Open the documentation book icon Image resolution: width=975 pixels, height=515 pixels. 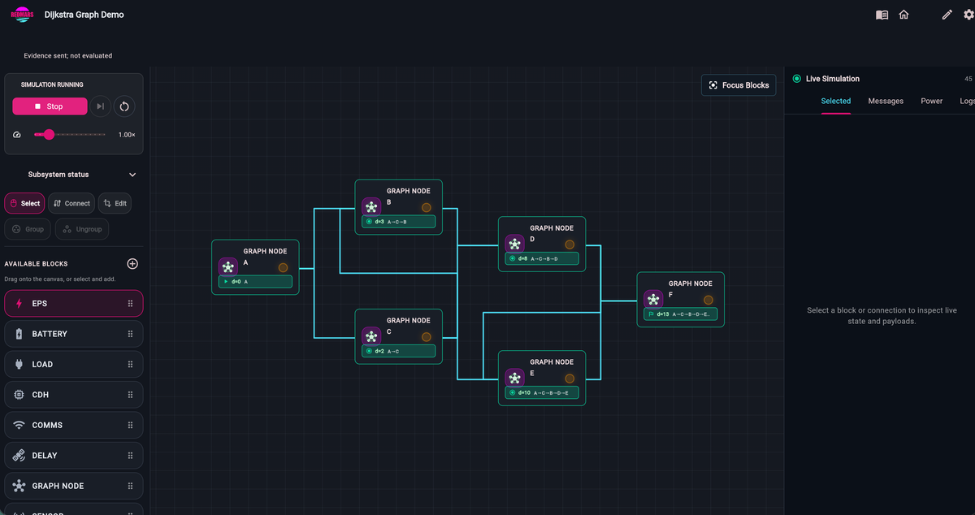(x=882, y=15)
